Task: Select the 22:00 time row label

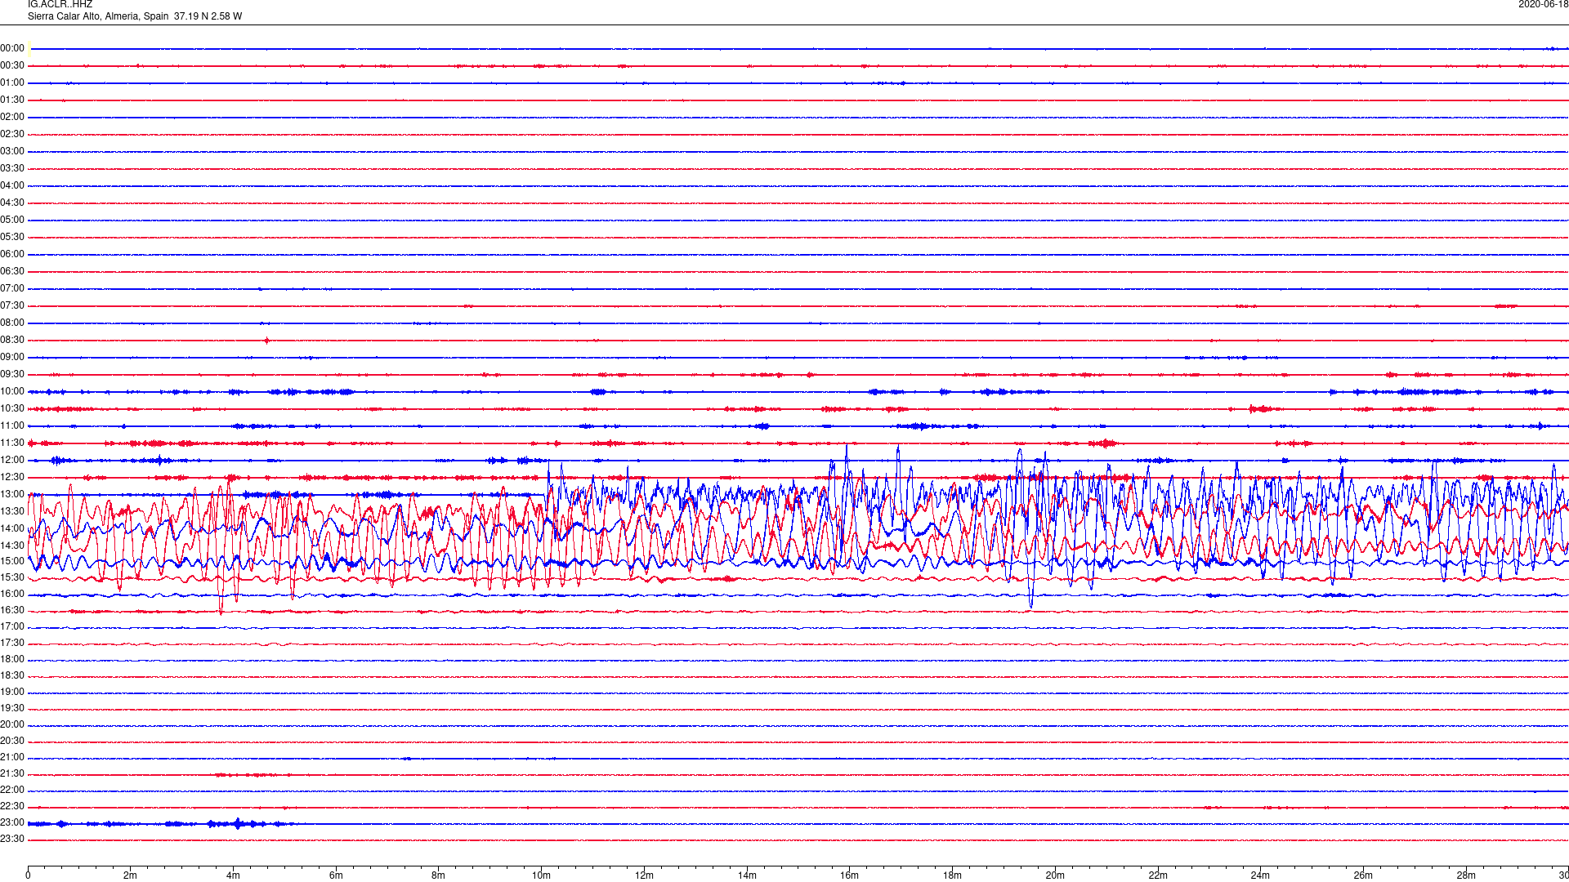Action: [12, 790]
